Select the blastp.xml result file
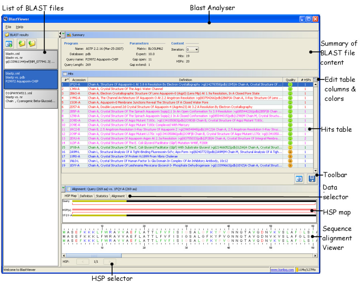360x288 pixels. pos(31,79)
